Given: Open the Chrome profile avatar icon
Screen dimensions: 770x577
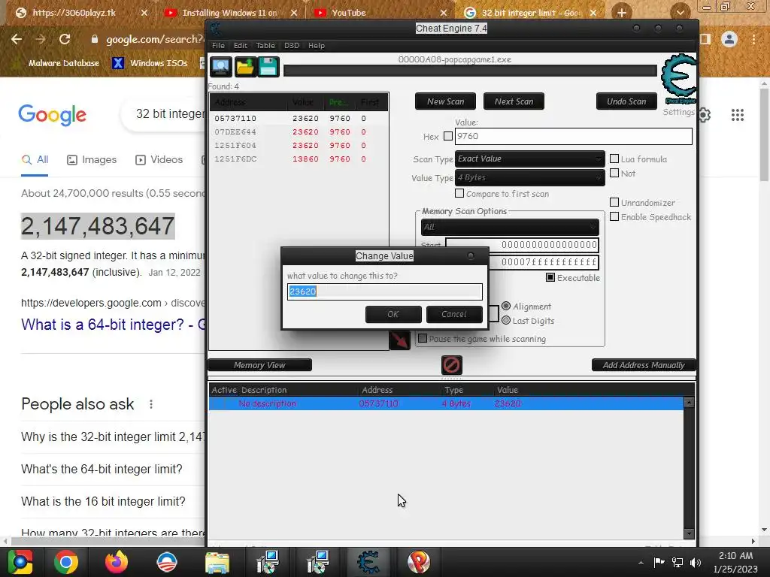Looking at the screenshot, I should click(729, 39).
